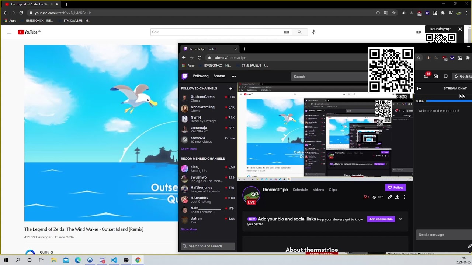Click the Twitch address bar URL
This screenshot has width=472, height=265.
tap(229, 57)
